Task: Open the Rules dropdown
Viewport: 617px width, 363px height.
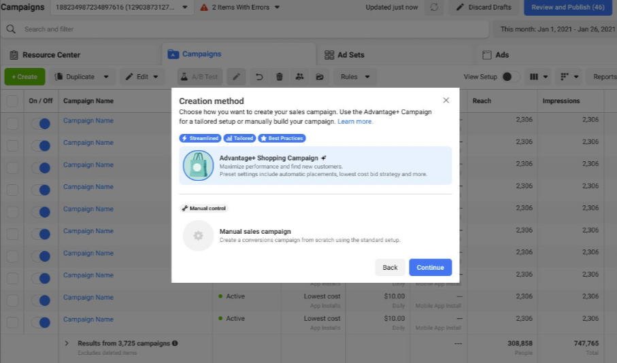Action: 355,77
